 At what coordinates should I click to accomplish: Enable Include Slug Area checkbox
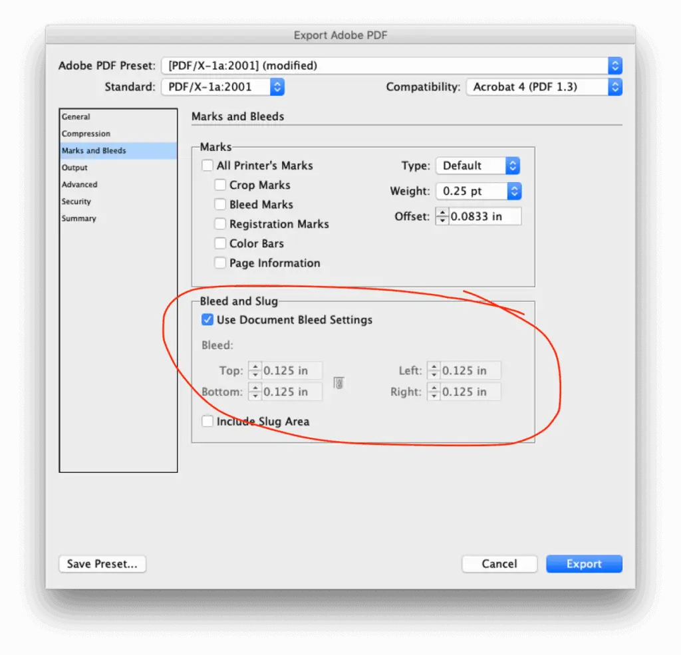(x=207, y=422)
